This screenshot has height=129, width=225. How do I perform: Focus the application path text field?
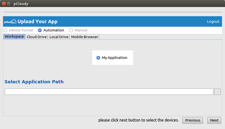pyautogui.click(x=109, y=92)
